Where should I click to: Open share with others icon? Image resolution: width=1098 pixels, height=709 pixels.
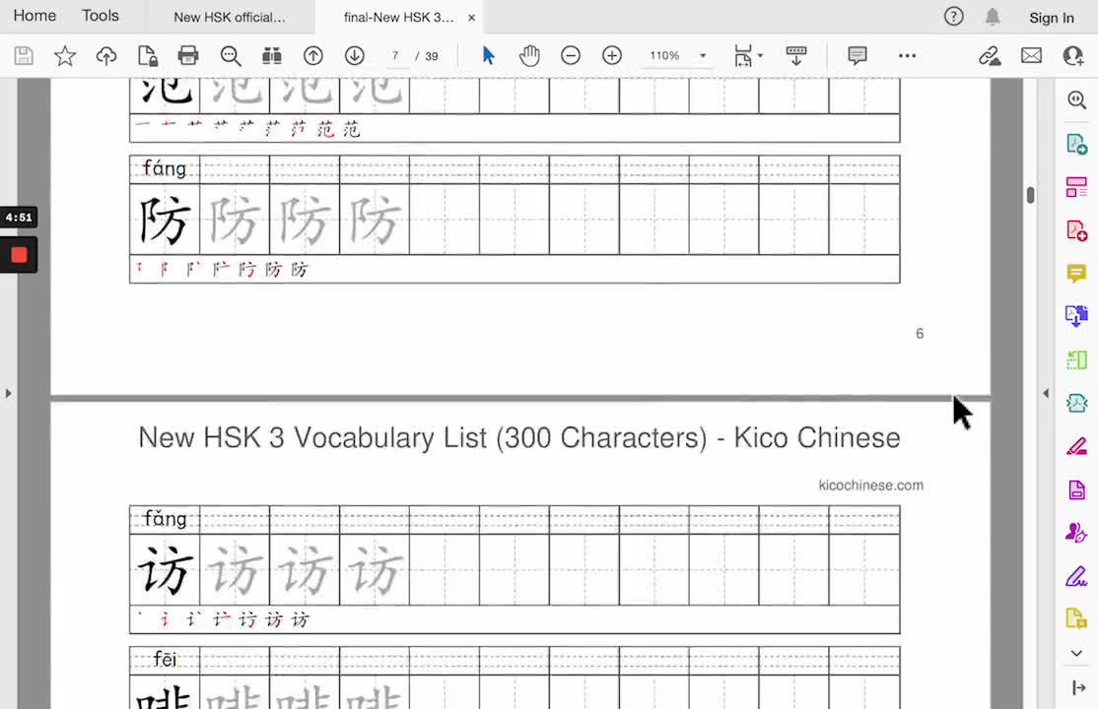(1072, 55)
